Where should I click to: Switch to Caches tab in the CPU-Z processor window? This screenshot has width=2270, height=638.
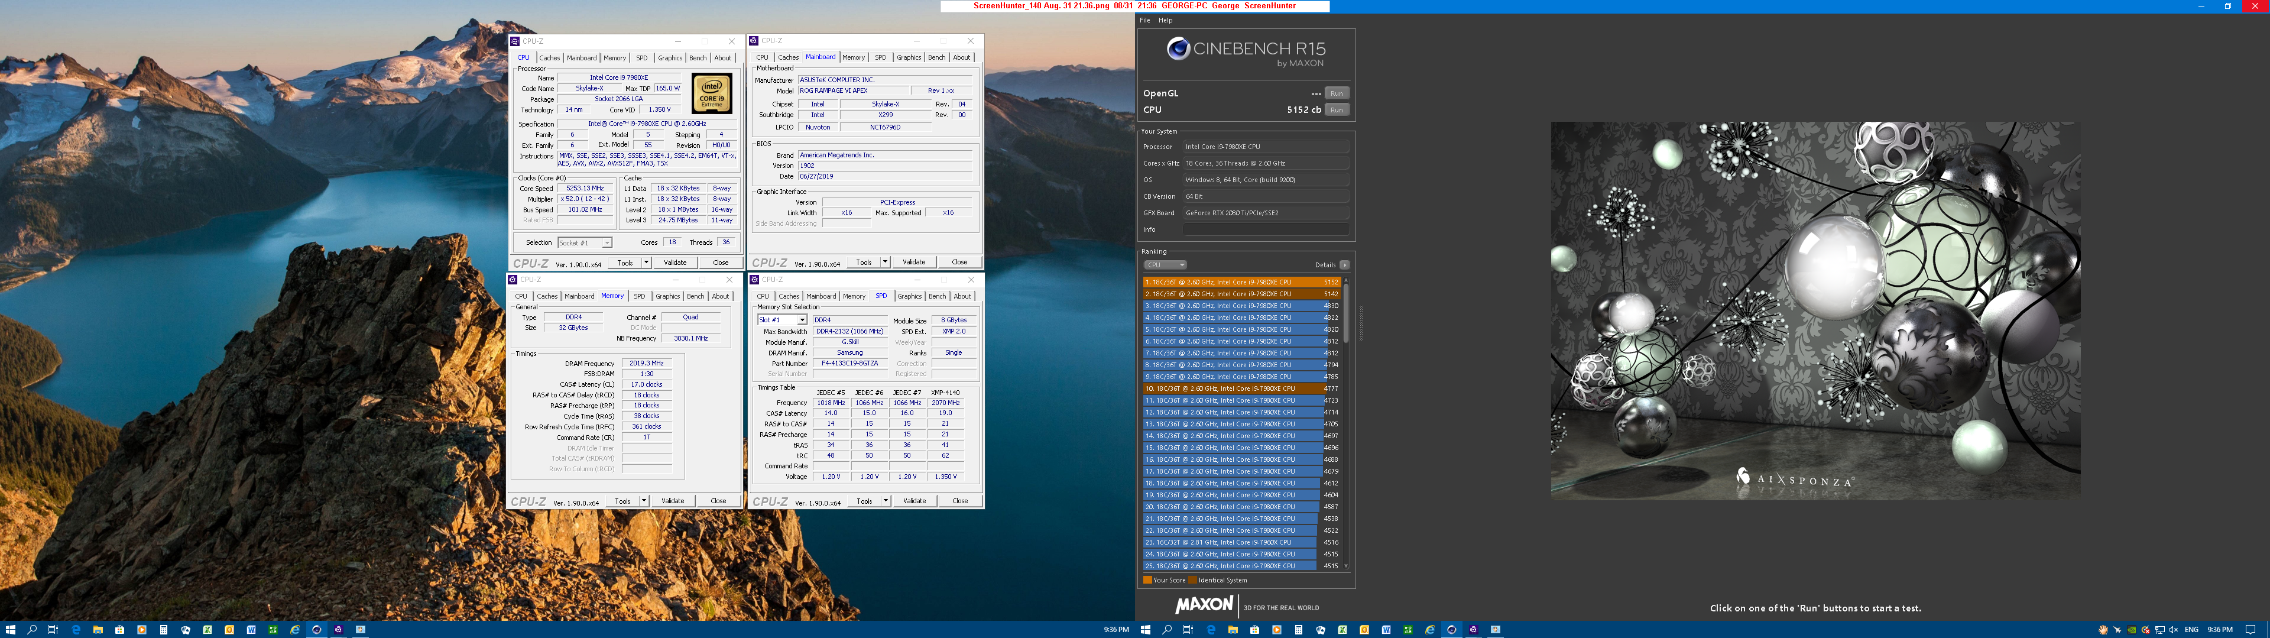549,58
